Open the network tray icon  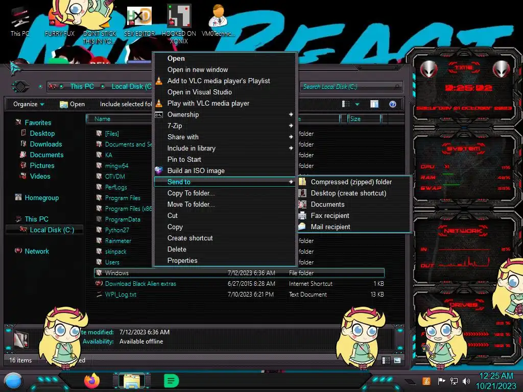click(x=454, y=381)
